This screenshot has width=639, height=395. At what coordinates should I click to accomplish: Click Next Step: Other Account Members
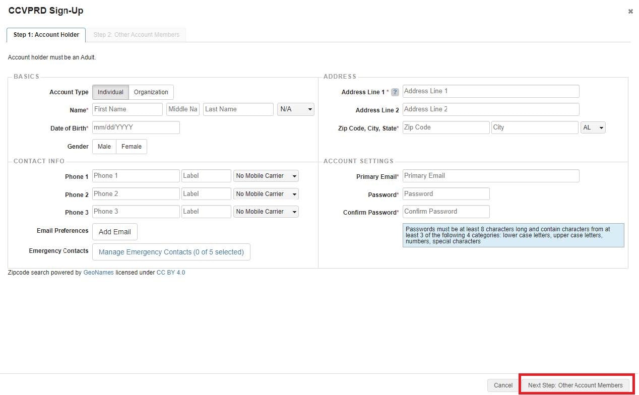pyautogui.click(x=575, y=385)
